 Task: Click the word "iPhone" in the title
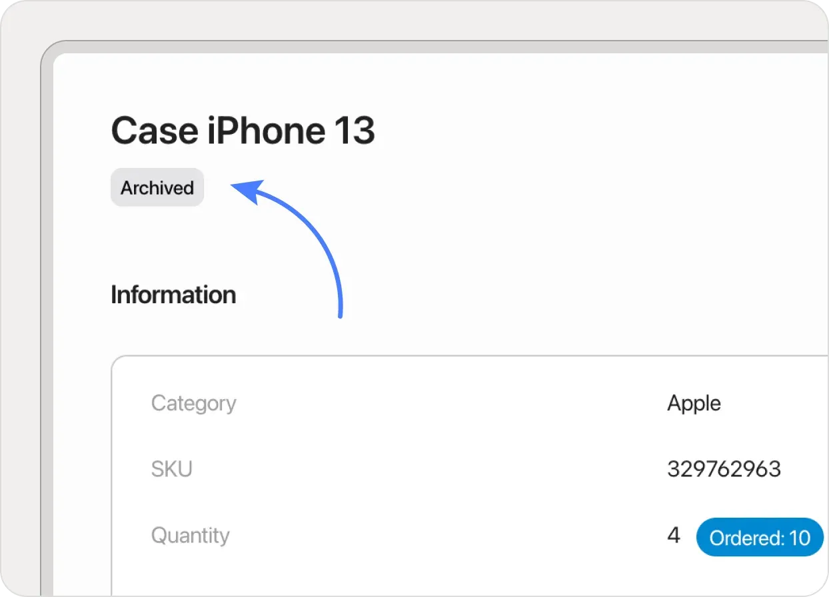[263, 130]
